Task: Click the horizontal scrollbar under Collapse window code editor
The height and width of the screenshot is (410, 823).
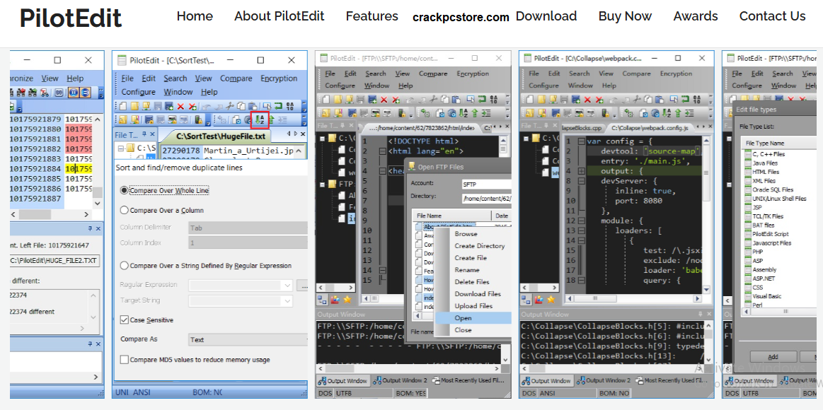Action: click(x=633, y=300)
